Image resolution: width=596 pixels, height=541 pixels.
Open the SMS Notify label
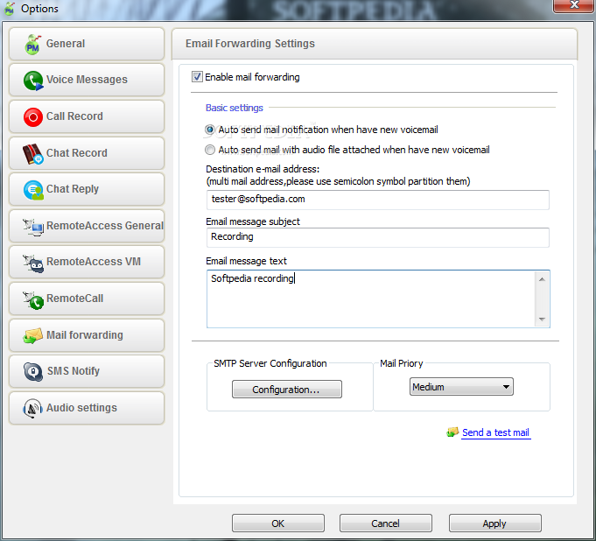(74, 370)
